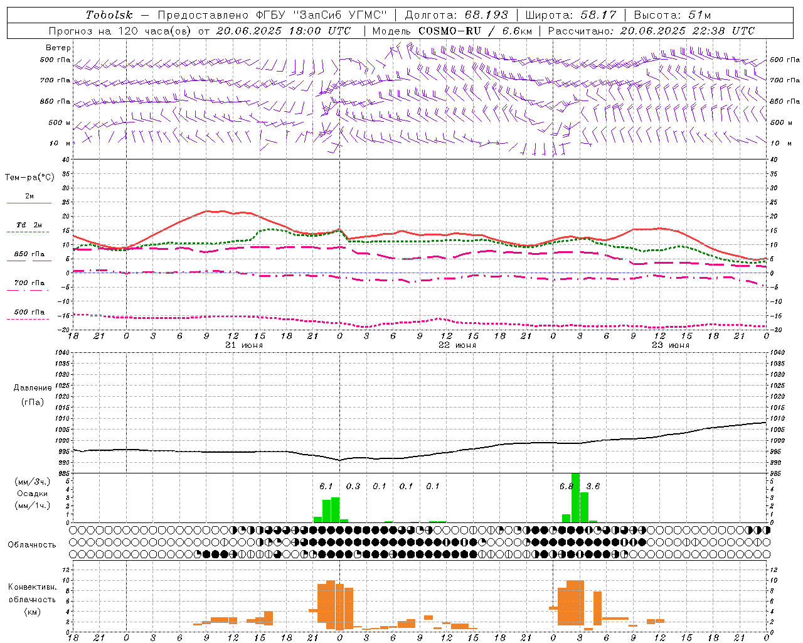The width and height of the screenshot is (803, 643).
Task: Click the 'Td 2м' dew point legend label
Action: pyautogui.click(x=29, y=225)
